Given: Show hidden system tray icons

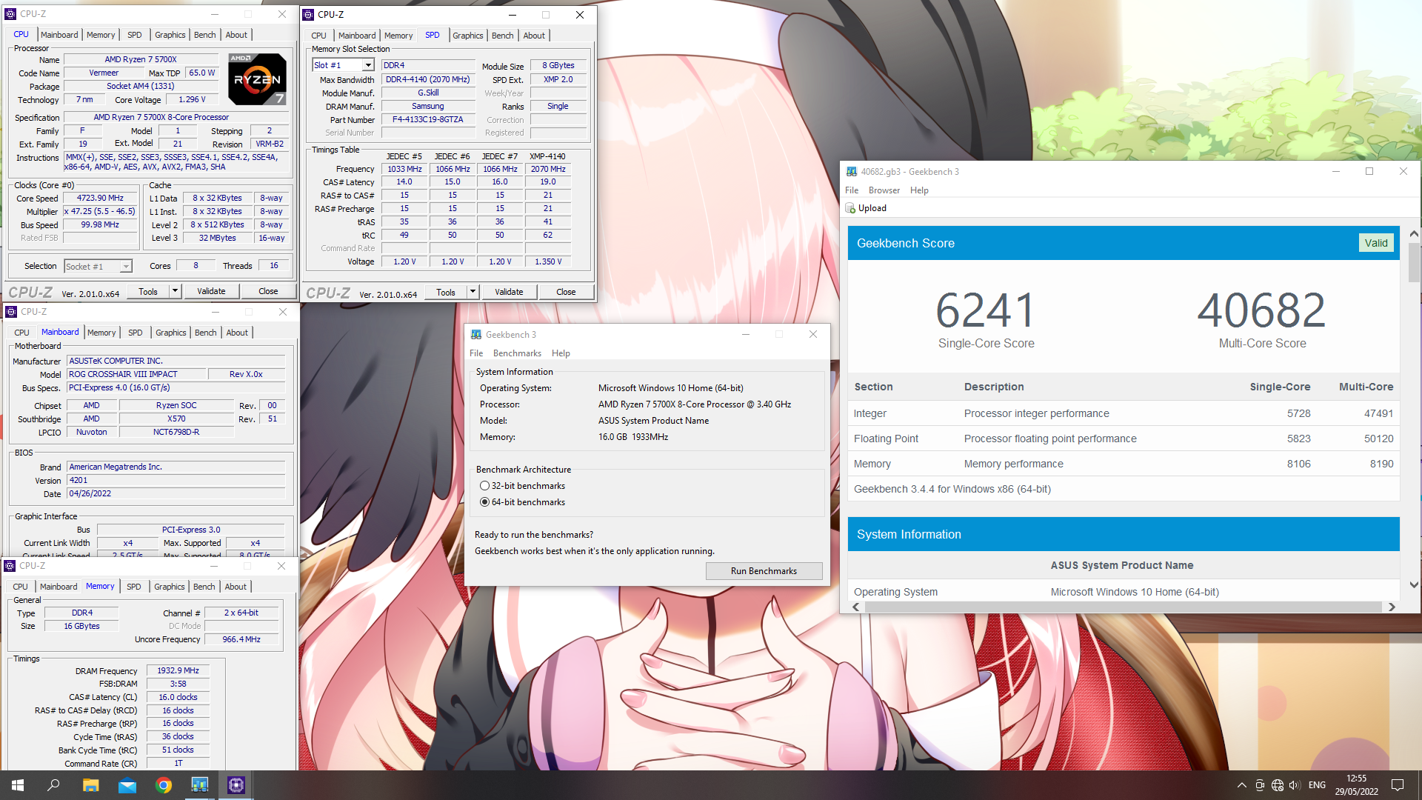Looking at the screenshot, I should click(x=1241, y=785).
